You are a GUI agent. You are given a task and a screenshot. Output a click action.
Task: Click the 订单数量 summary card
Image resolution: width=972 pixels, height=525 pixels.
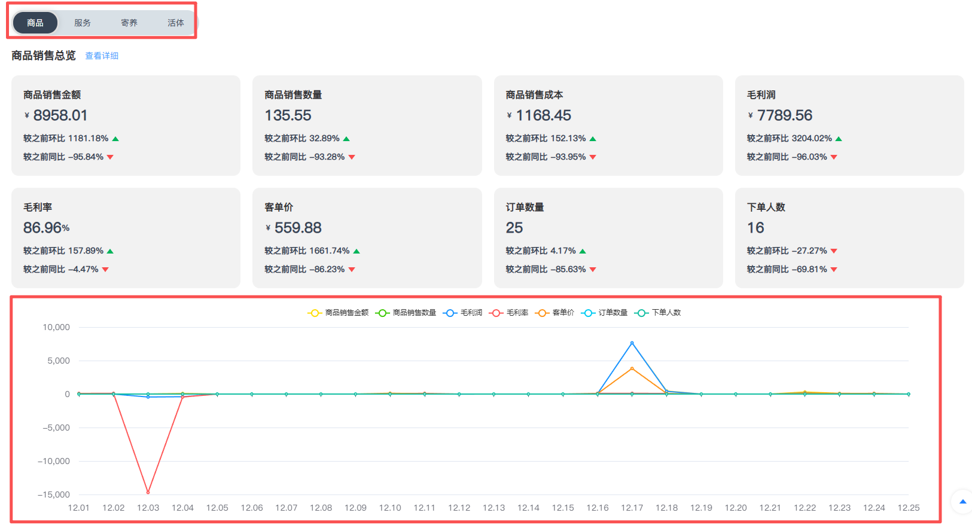click(608, 237)
